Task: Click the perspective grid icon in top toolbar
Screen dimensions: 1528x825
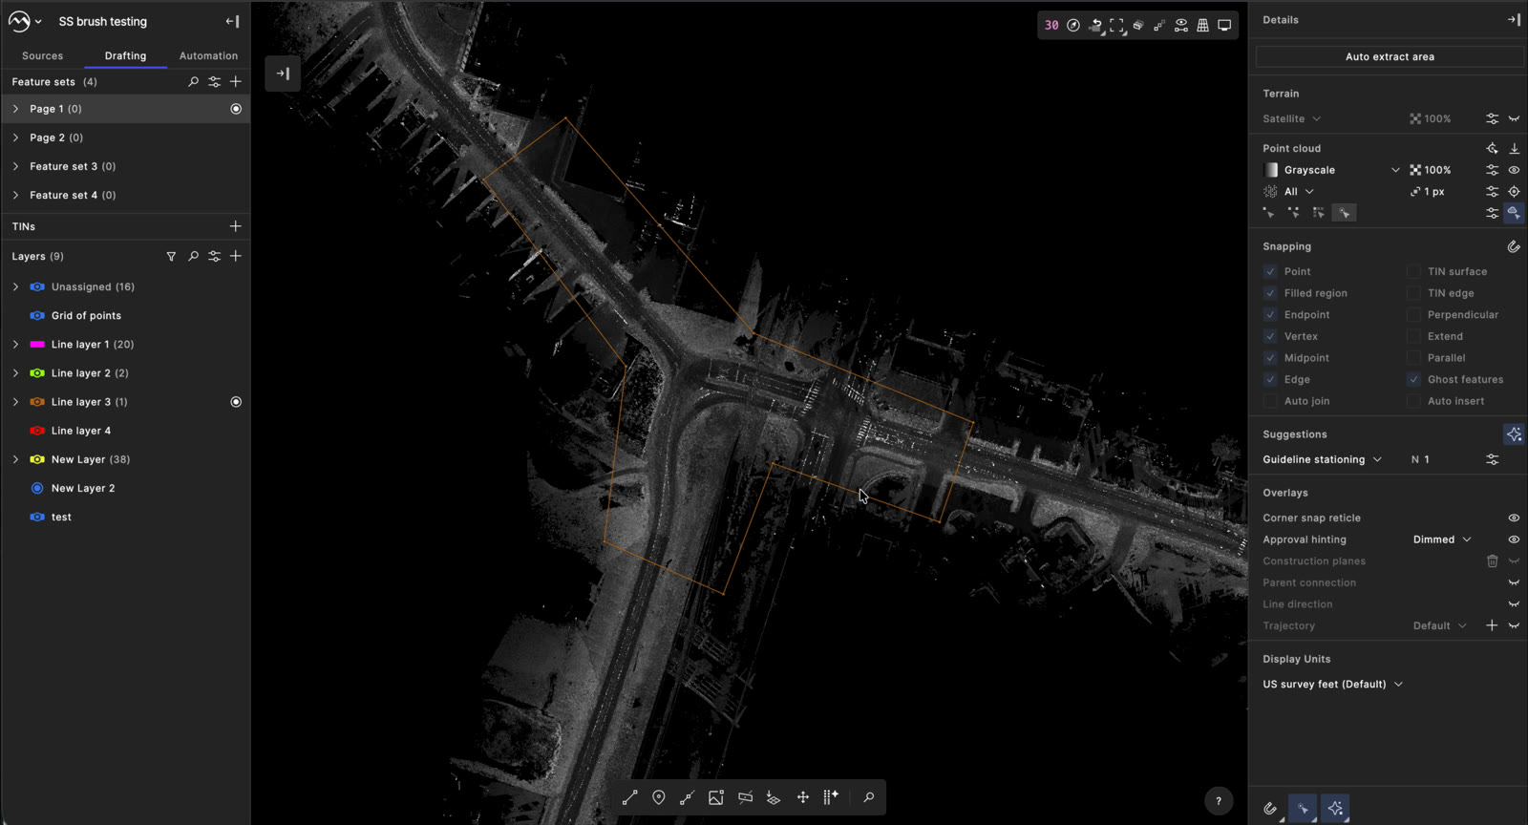Action: pyautogui.click(x=1202, y=26)
